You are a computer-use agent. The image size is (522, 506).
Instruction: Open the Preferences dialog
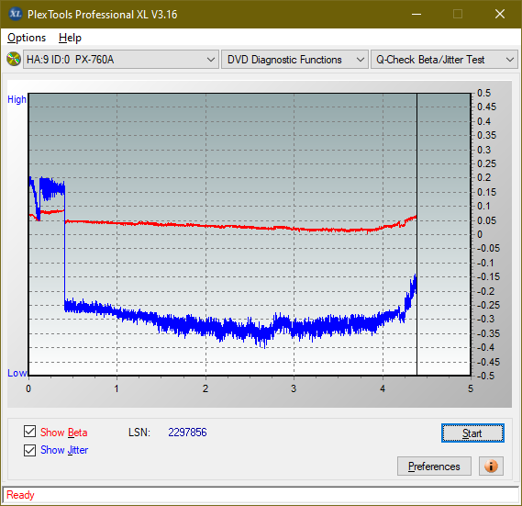coord(434,466)
